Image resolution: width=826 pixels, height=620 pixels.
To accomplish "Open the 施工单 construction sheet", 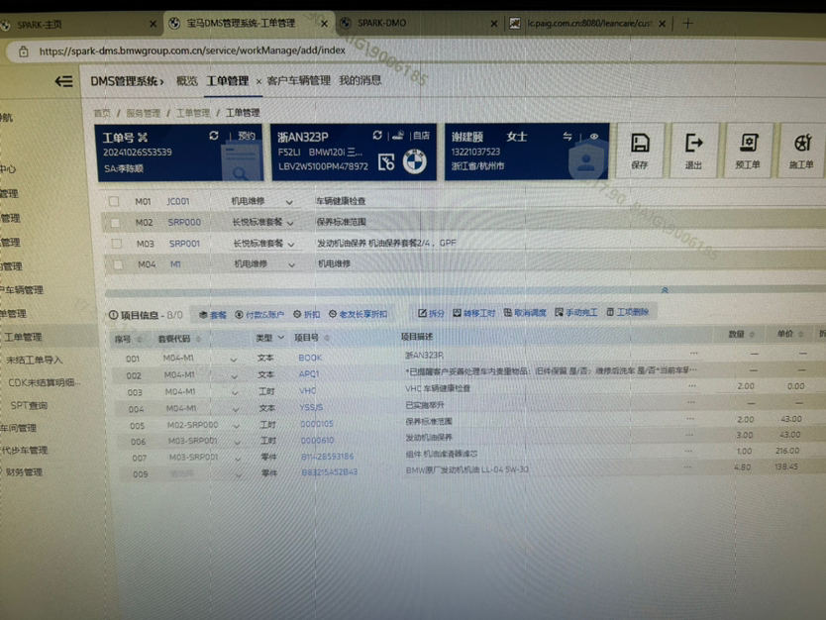I will (801, 152).
